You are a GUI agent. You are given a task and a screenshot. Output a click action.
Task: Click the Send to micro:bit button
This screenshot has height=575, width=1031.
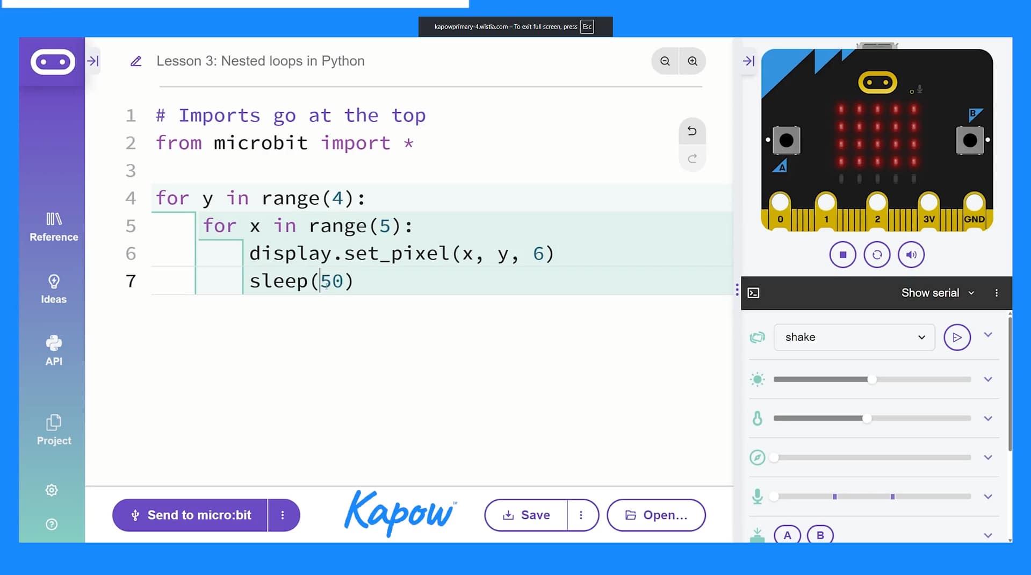(x=199, y=515)
